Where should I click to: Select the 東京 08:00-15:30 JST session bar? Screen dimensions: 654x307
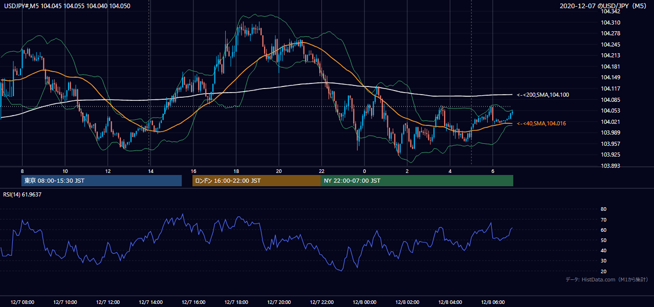coord(101,181)
